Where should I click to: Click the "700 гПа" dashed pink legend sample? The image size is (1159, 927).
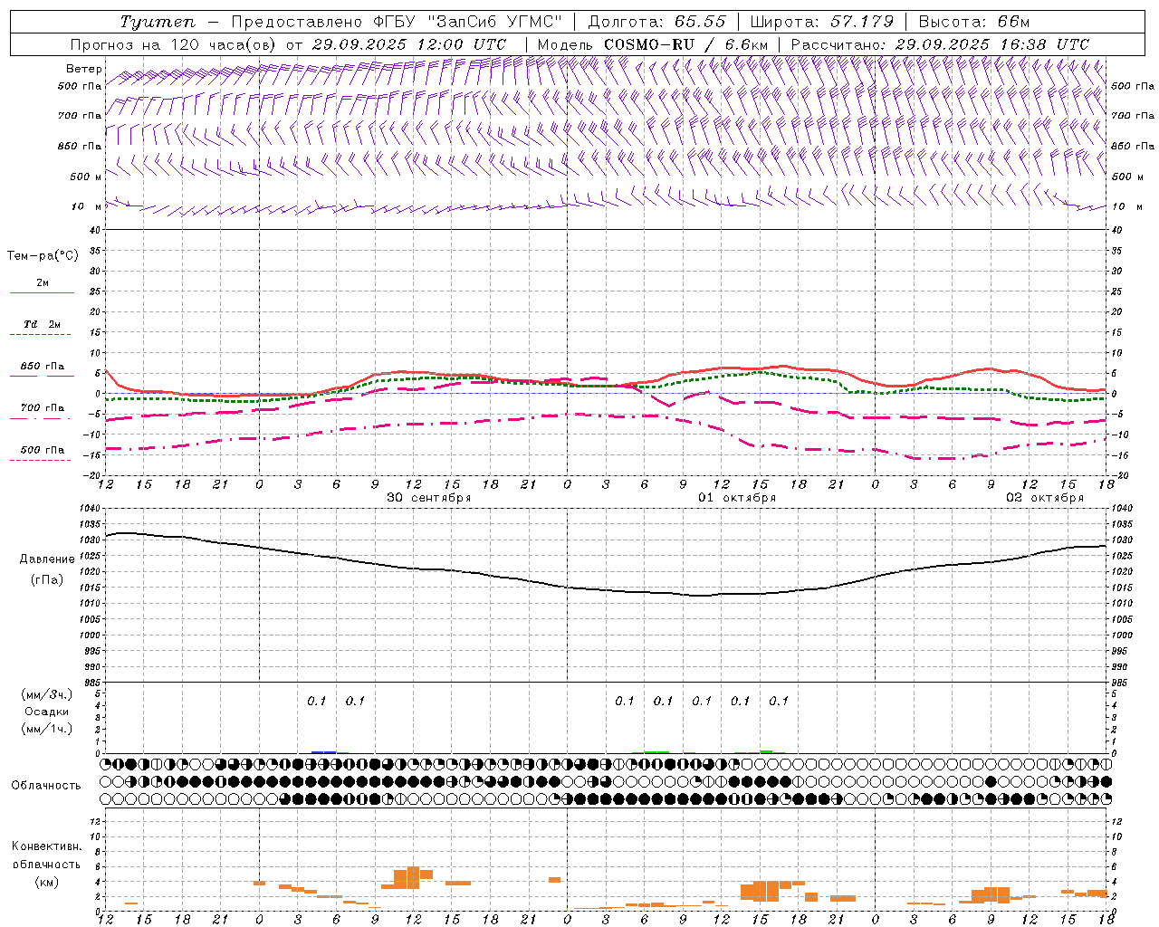click(x=41, y=418)
